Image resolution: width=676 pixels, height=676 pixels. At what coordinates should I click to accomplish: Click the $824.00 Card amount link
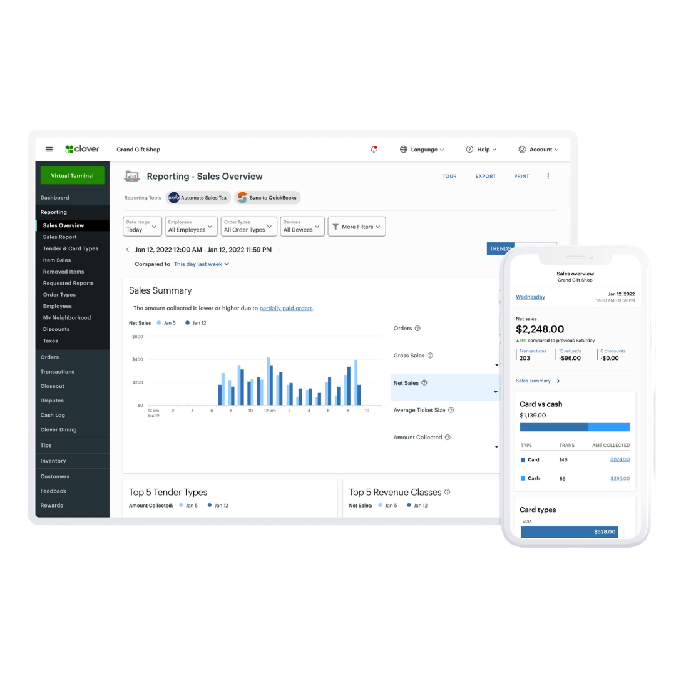(620, 459)
